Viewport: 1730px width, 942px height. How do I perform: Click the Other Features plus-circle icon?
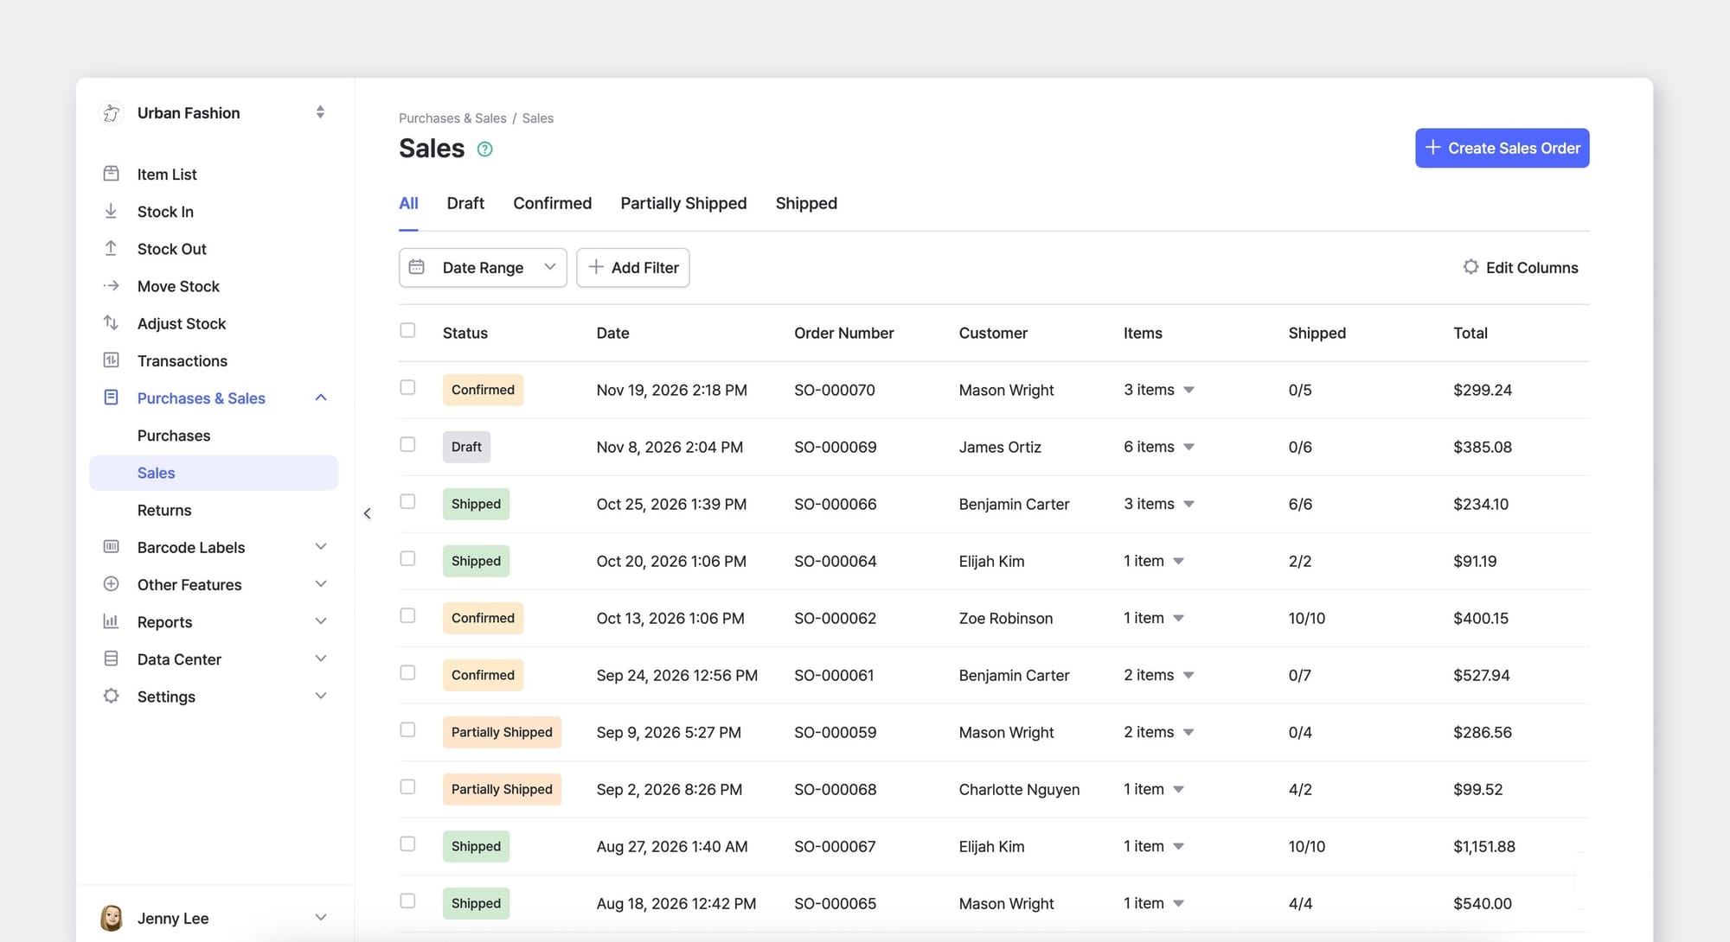pos(111,583)
